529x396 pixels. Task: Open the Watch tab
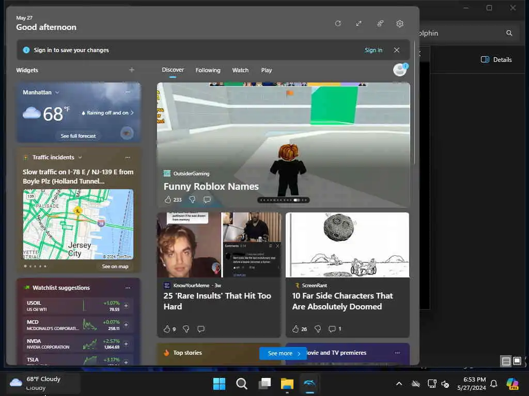coord(240,70)
